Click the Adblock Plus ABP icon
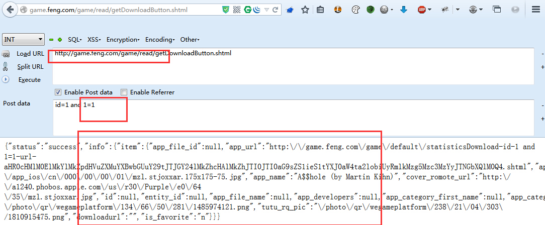This screenshot has height=225, width=545. pyautogui.click(x=422, y=10)
